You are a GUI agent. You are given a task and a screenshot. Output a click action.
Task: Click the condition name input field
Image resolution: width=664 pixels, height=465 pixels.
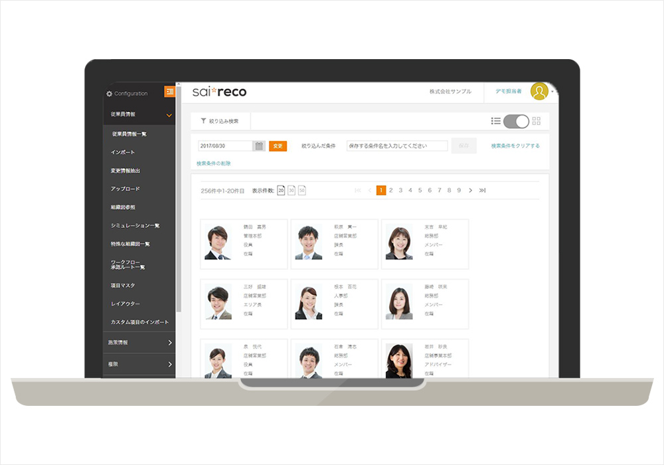(x=397, y=146)
